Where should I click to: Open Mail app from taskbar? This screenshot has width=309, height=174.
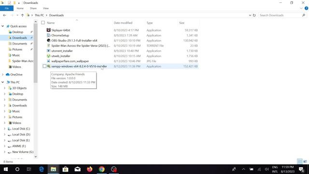[x=77, y=169]
